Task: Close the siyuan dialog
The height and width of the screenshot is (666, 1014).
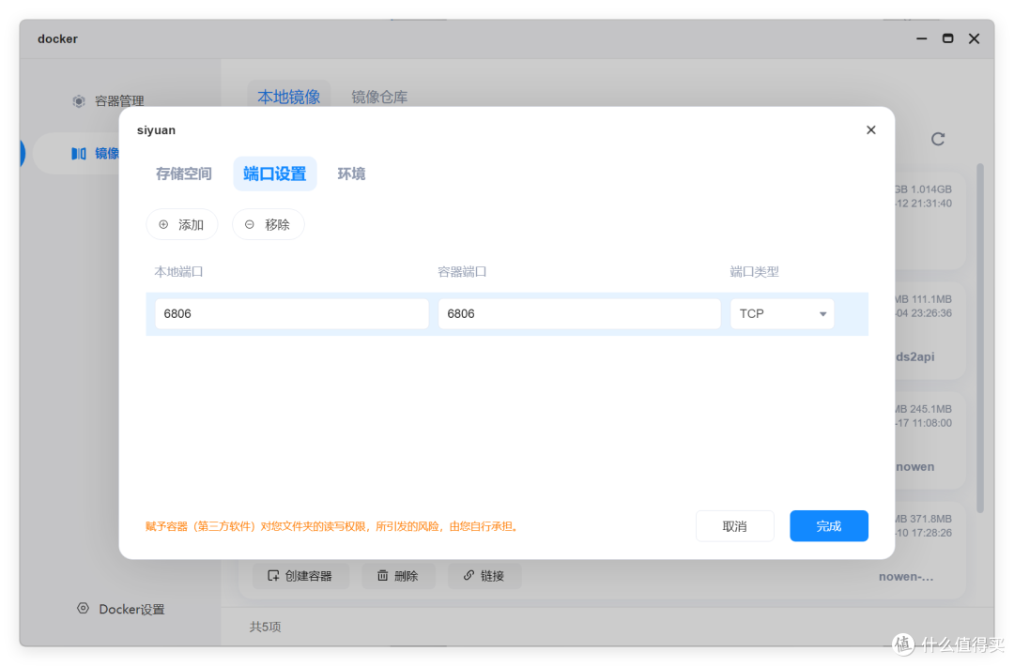Action: 870,129
